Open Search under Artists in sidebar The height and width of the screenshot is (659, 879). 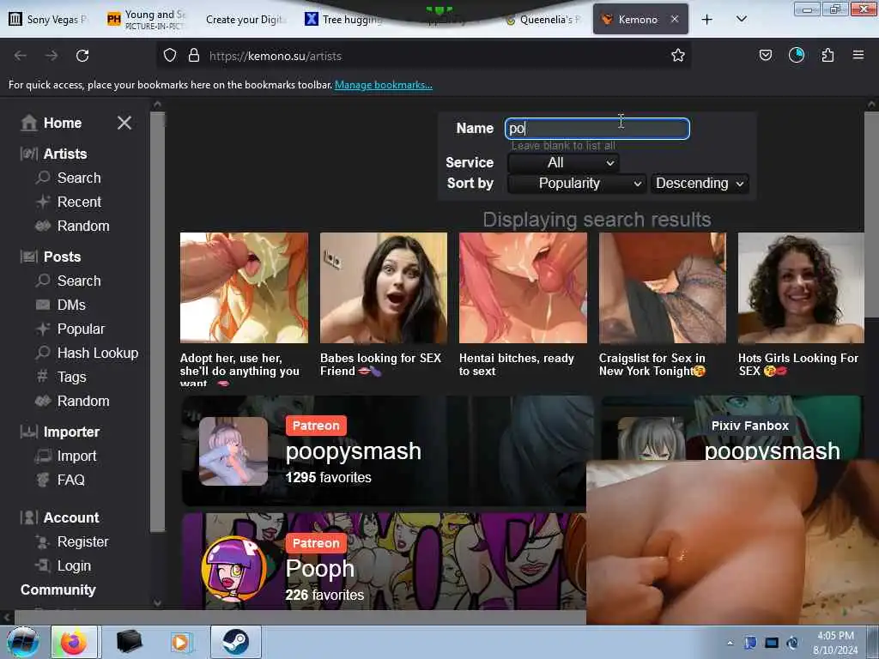coord(79,178)
